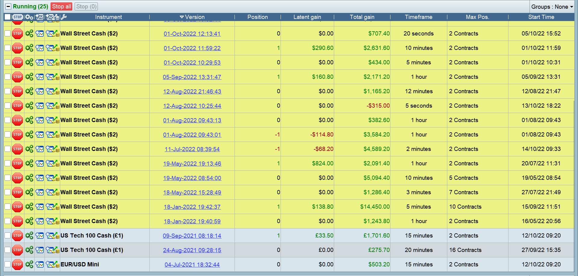Screen dimensions: 578x276
Task: Open settings gear for version 19-May-2022 08:54:00
Action: pyautogui.click(x=29, y=178)
